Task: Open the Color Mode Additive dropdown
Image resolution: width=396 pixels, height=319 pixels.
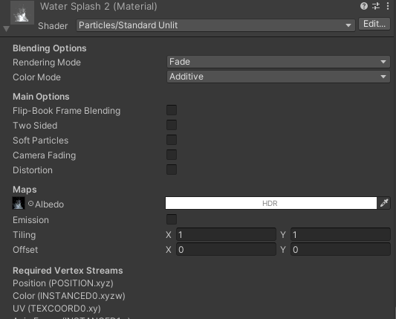Action: [279, 77]
